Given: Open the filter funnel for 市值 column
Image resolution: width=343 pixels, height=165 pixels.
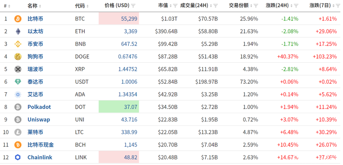Looking at the screenshot, I should click(x=175, y=6).
